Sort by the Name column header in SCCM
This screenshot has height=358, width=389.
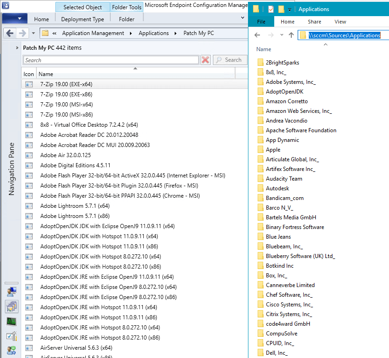(136, 74)
